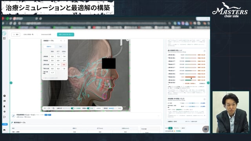The width and height of the screenshot is (251, 141).
Task: Click the first blue badge beside the simulation title
Action: (x=46, y=115)
